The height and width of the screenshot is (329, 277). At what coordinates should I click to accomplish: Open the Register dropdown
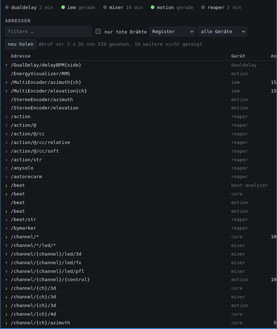(172, 31)
